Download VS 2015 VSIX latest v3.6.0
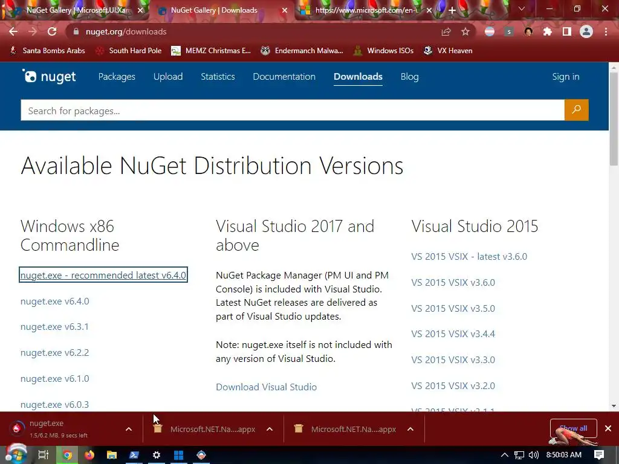Image resolution: width=619 pixels, height=464 pixels. click(469, 256)
